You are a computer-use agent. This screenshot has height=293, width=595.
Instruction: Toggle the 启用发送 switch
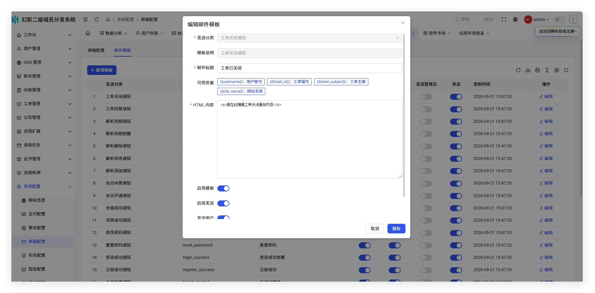(x=223, y=203)
